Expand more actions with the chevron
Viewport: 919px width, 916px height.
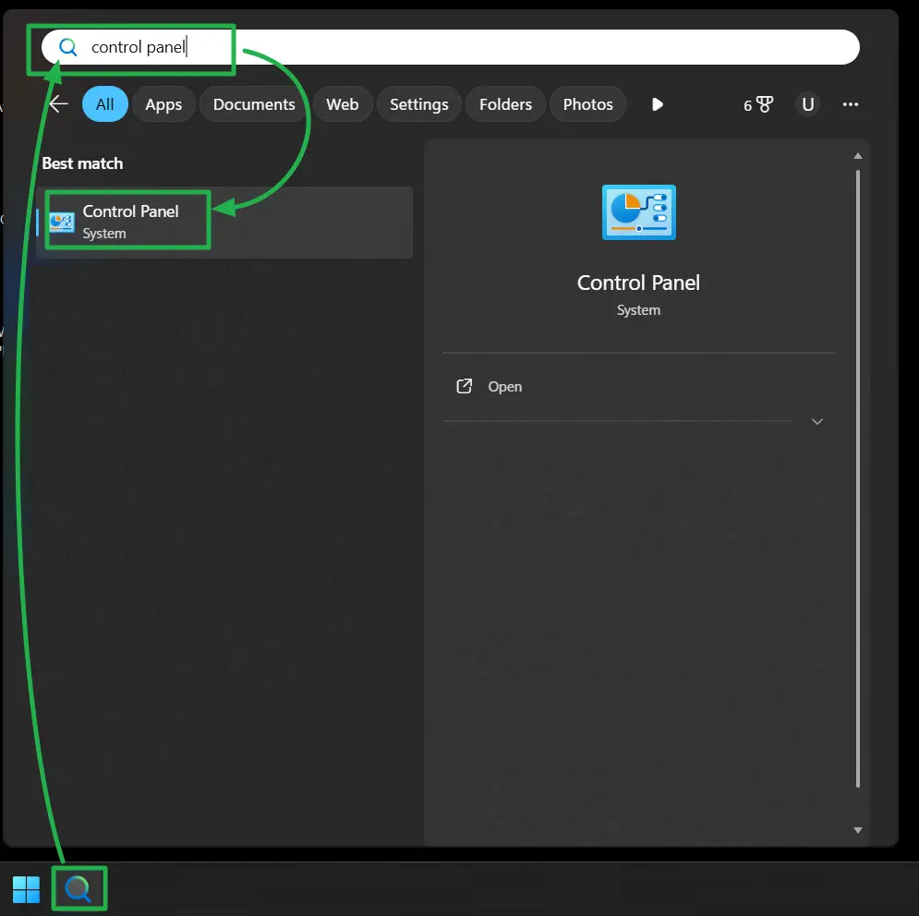817,421
